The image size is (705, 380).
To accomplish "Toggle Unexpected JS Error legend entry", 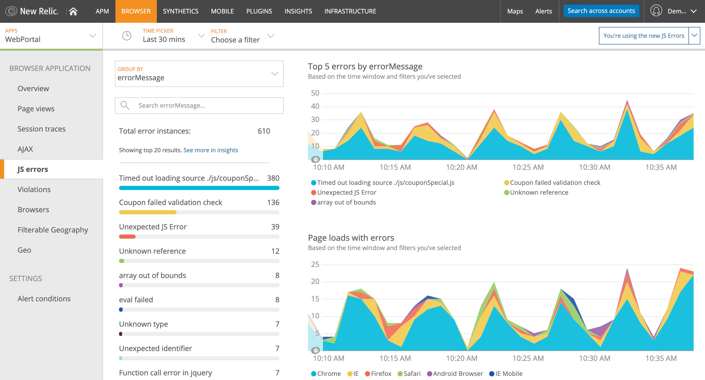I will pyautogui.click(x=343, y=193).
